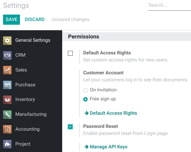Screen dimensions: 191x152
Task: Open Inventory using its box icon
Action: [7, 100]
